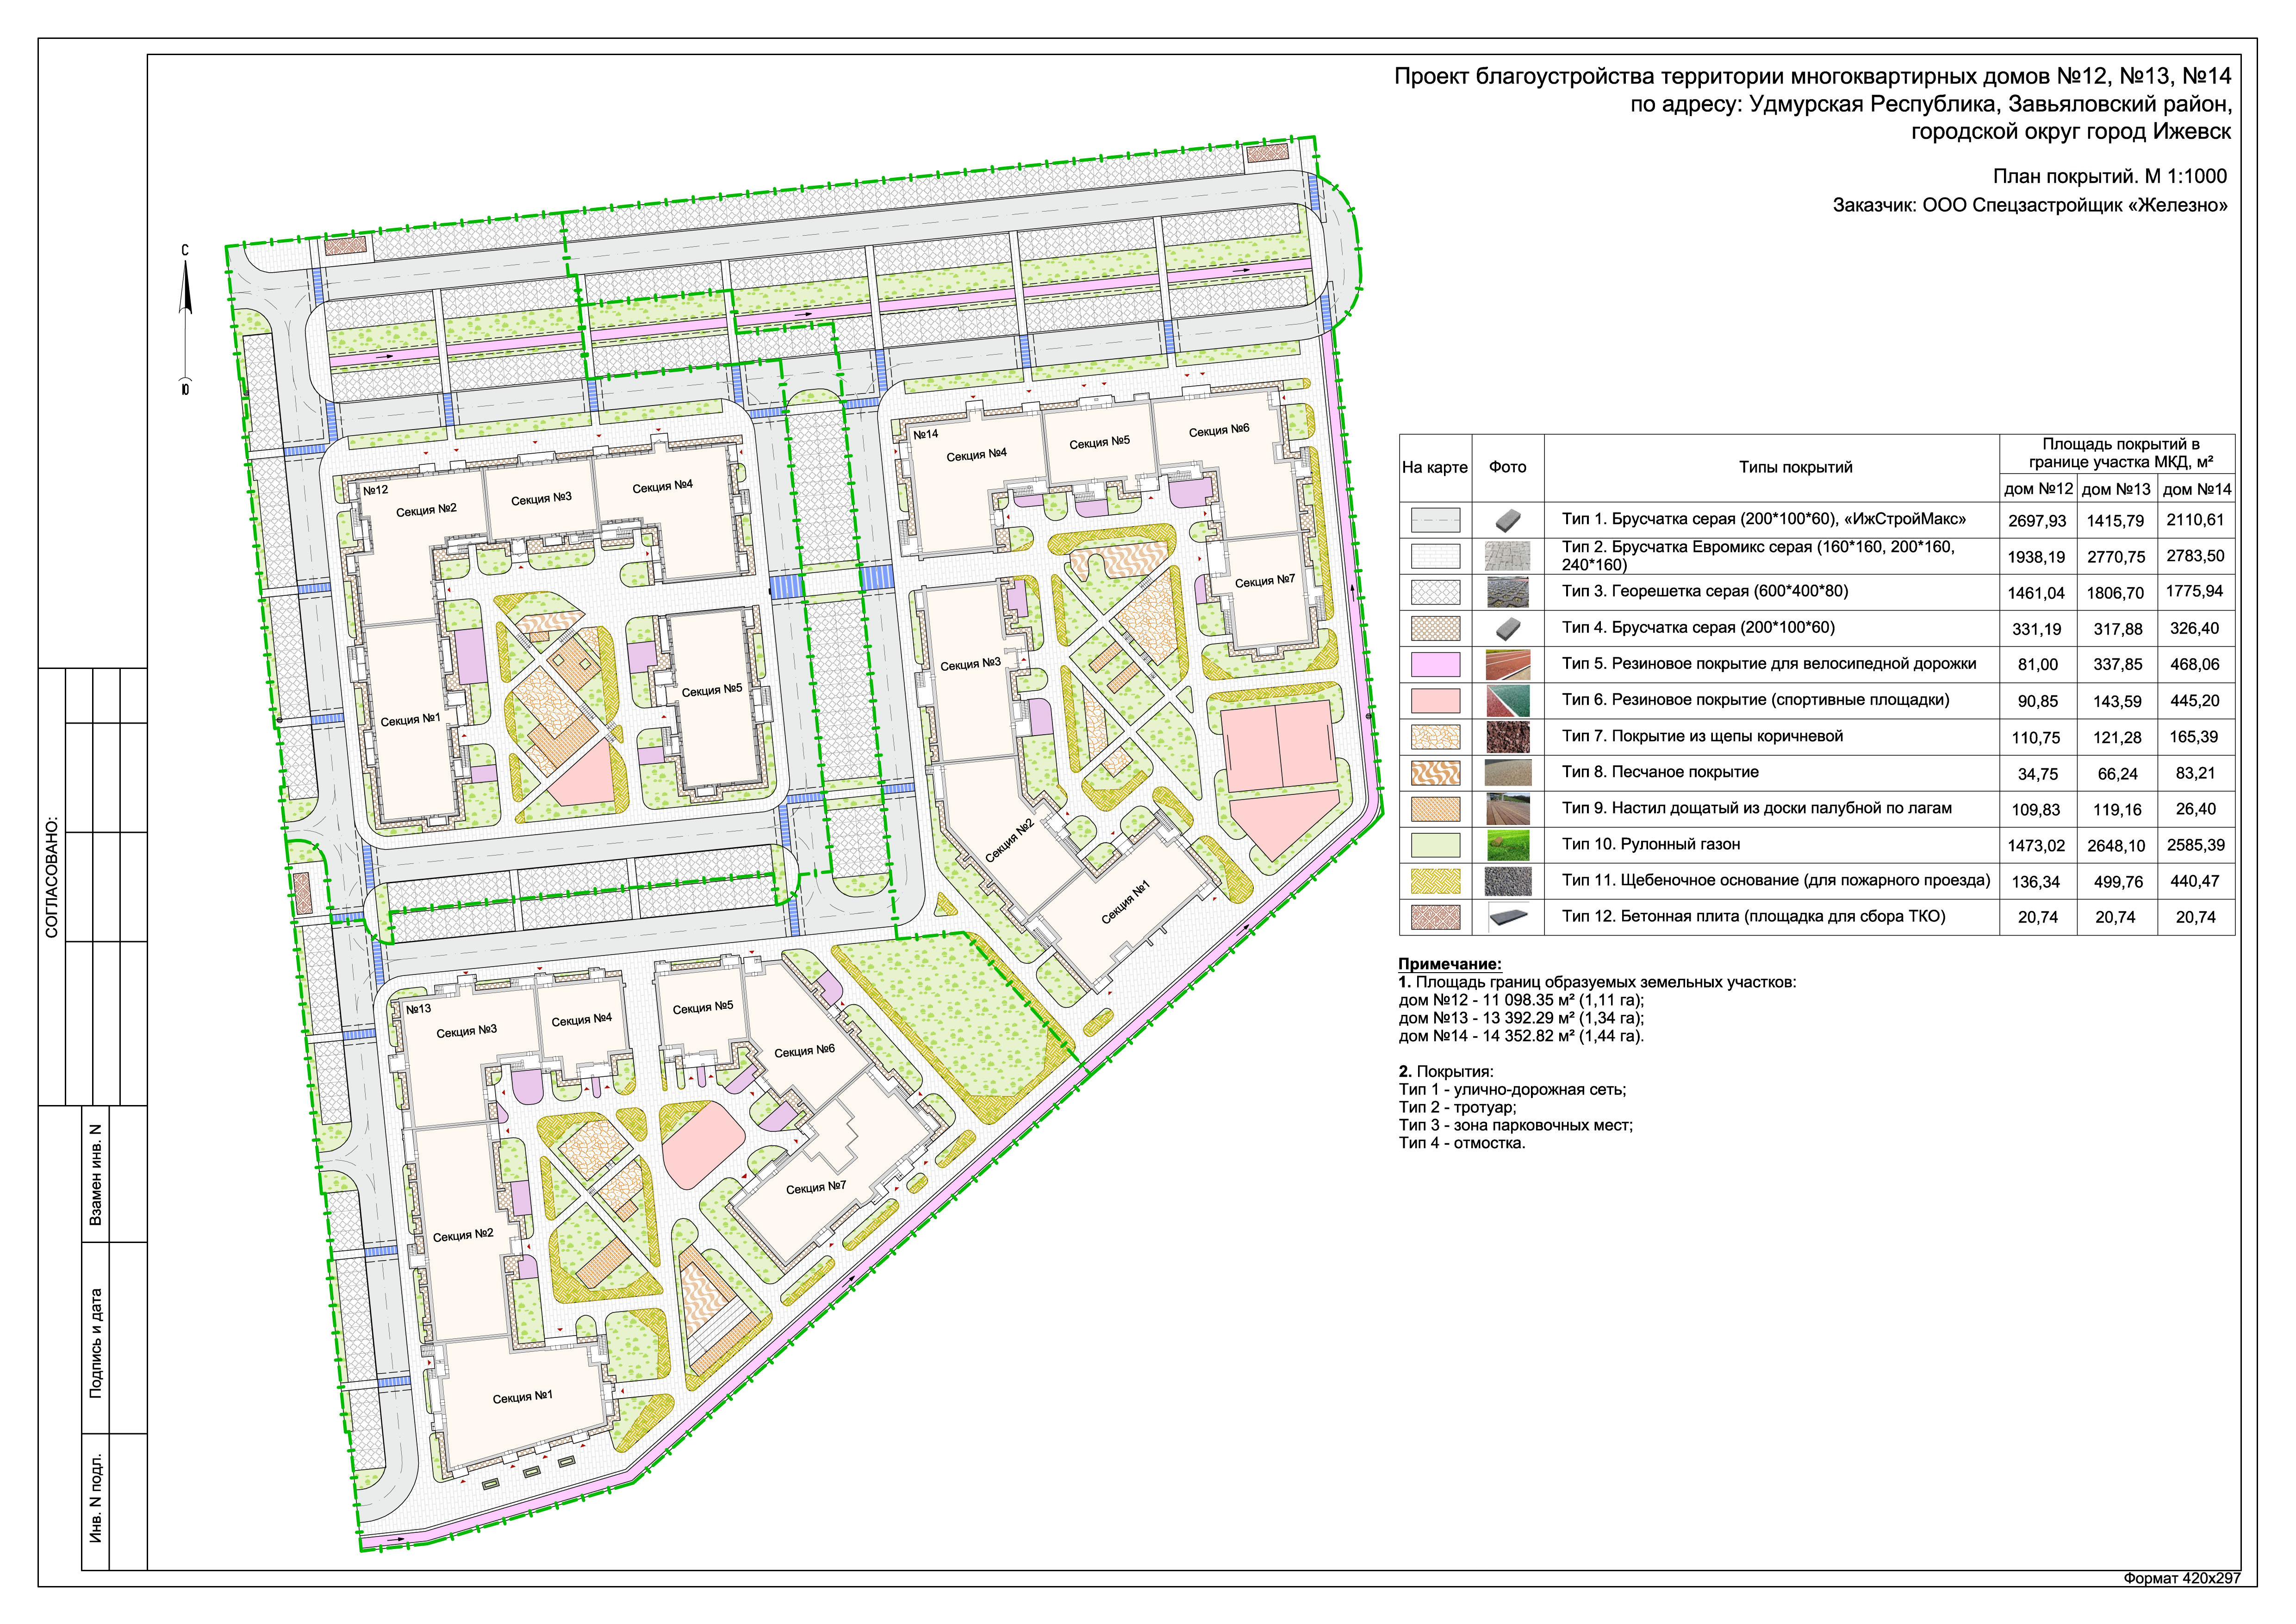Image resolution: width=2296 pixels, height=1624 pixels.
Task: Open the Тип 10 rolled lawn photo
Action: tap(1508, 845)
